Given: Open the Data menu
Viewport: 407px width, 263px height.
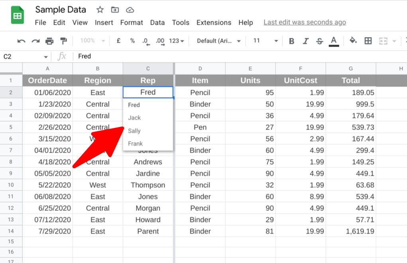Looking at the screenshot, I should point(157,23).
